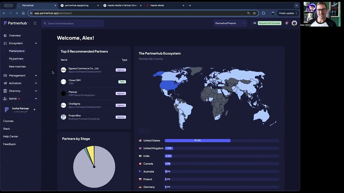This screenshot has height=193, width=344.
Task: Open the browser extensions puzzle icon
Action: tap(263, 13)
